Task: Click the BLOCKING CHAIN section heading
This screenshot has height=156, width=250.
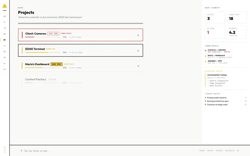Action: (214, 71)
